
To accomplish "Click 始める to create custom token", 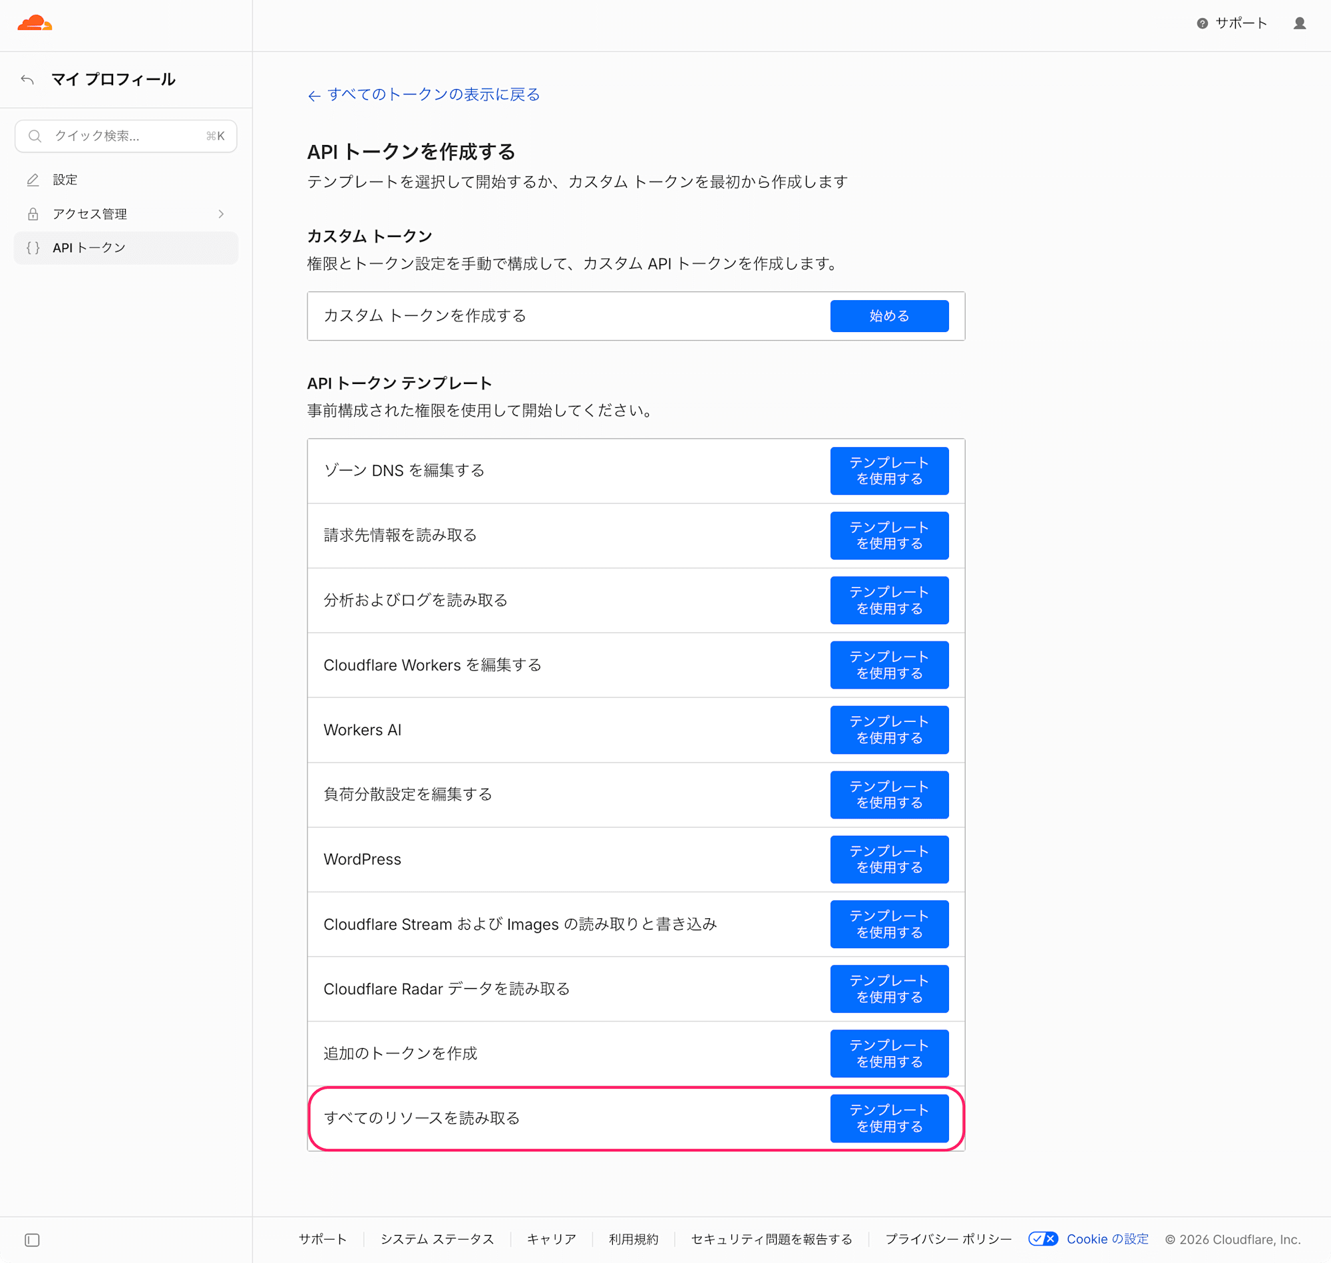I will tap(888, 315).
